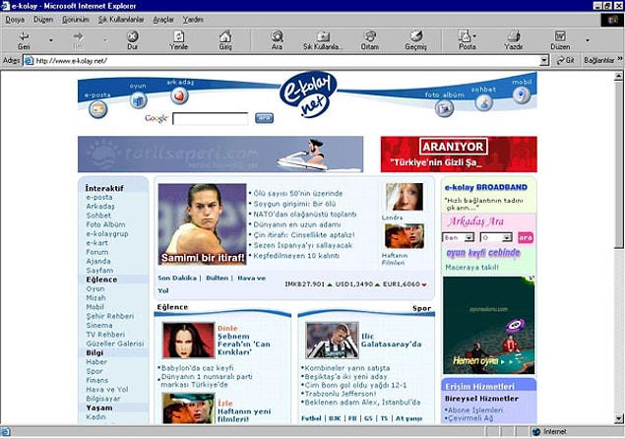The height and width of the screenshot is (439, 625).
Task: Open the Dosya menu
Action: pyautogui.click(x=15, y=20)
